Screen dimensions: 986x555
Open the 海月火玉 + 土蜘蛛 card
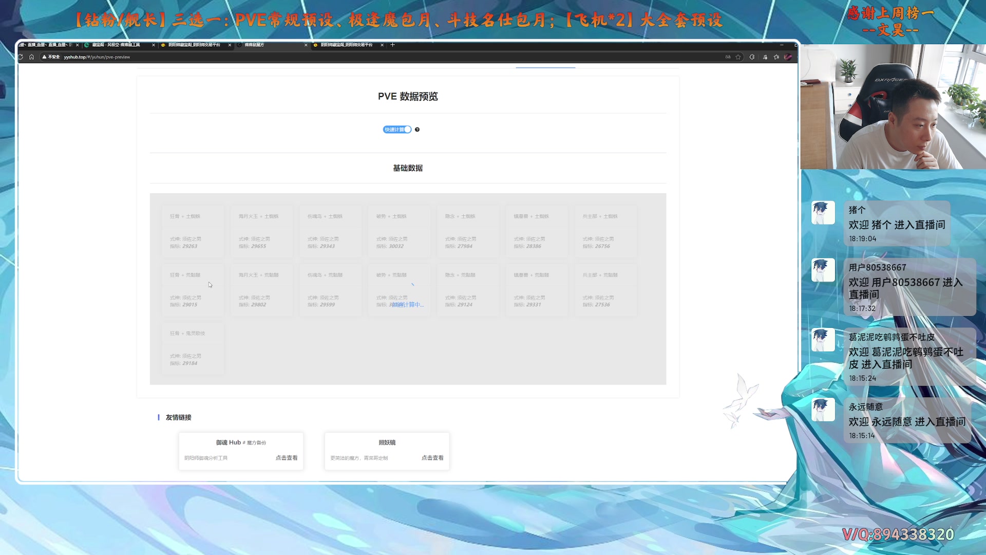coord(261,231)
